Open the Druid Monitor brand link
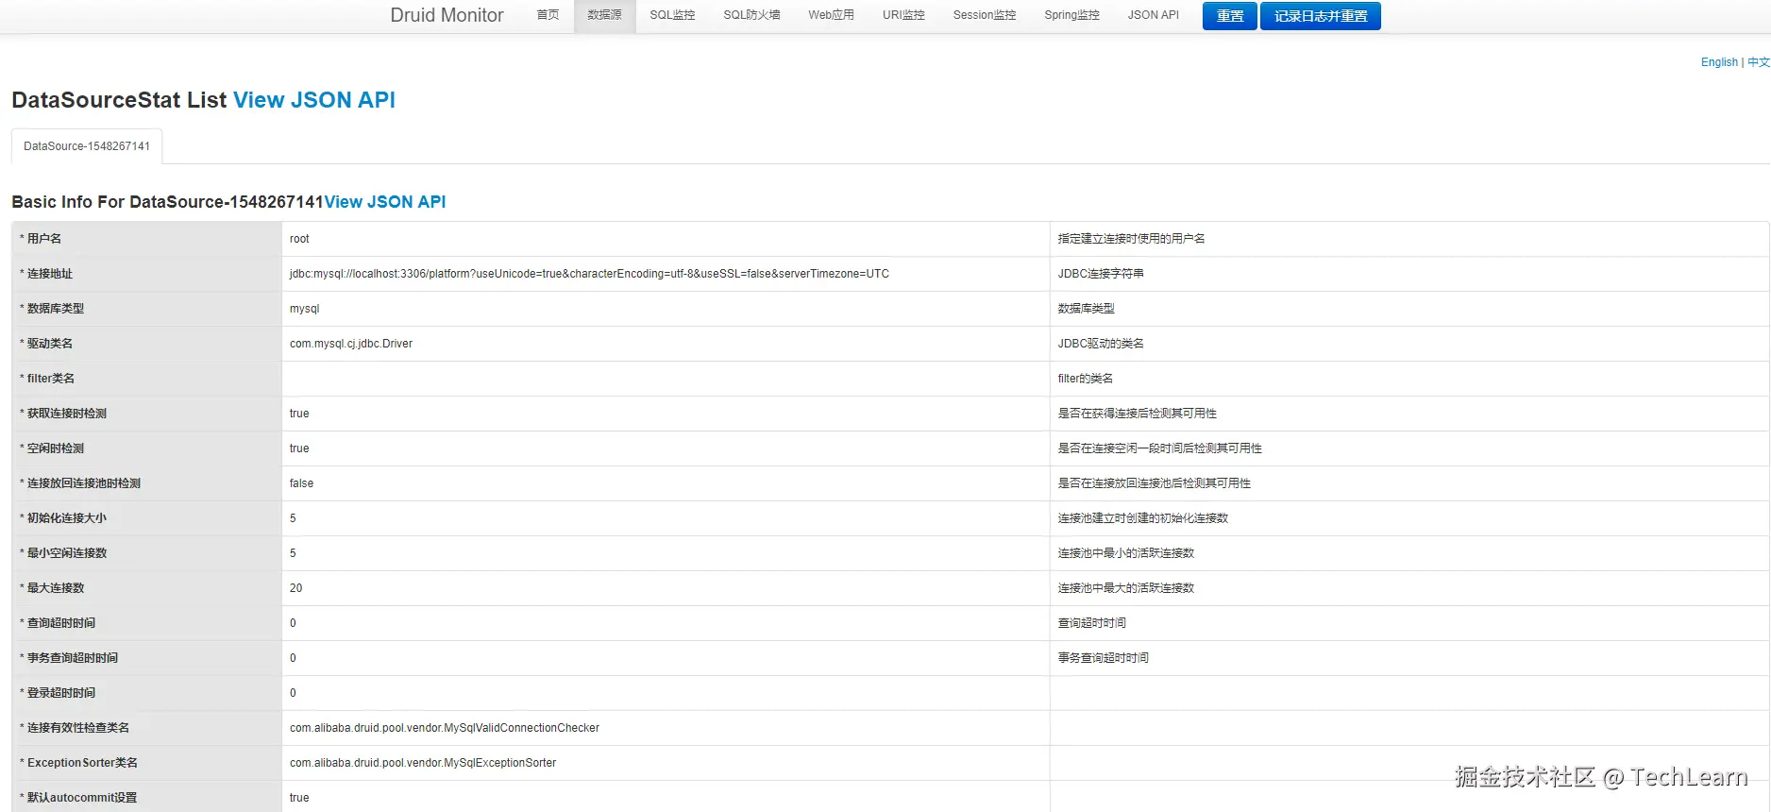The image size is (1771, 812). pyautogui.click(x=447, y=15)
